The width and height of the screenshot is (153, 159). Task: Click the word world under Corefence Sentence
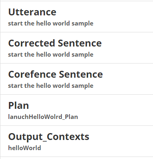click(x=61, y=86)
